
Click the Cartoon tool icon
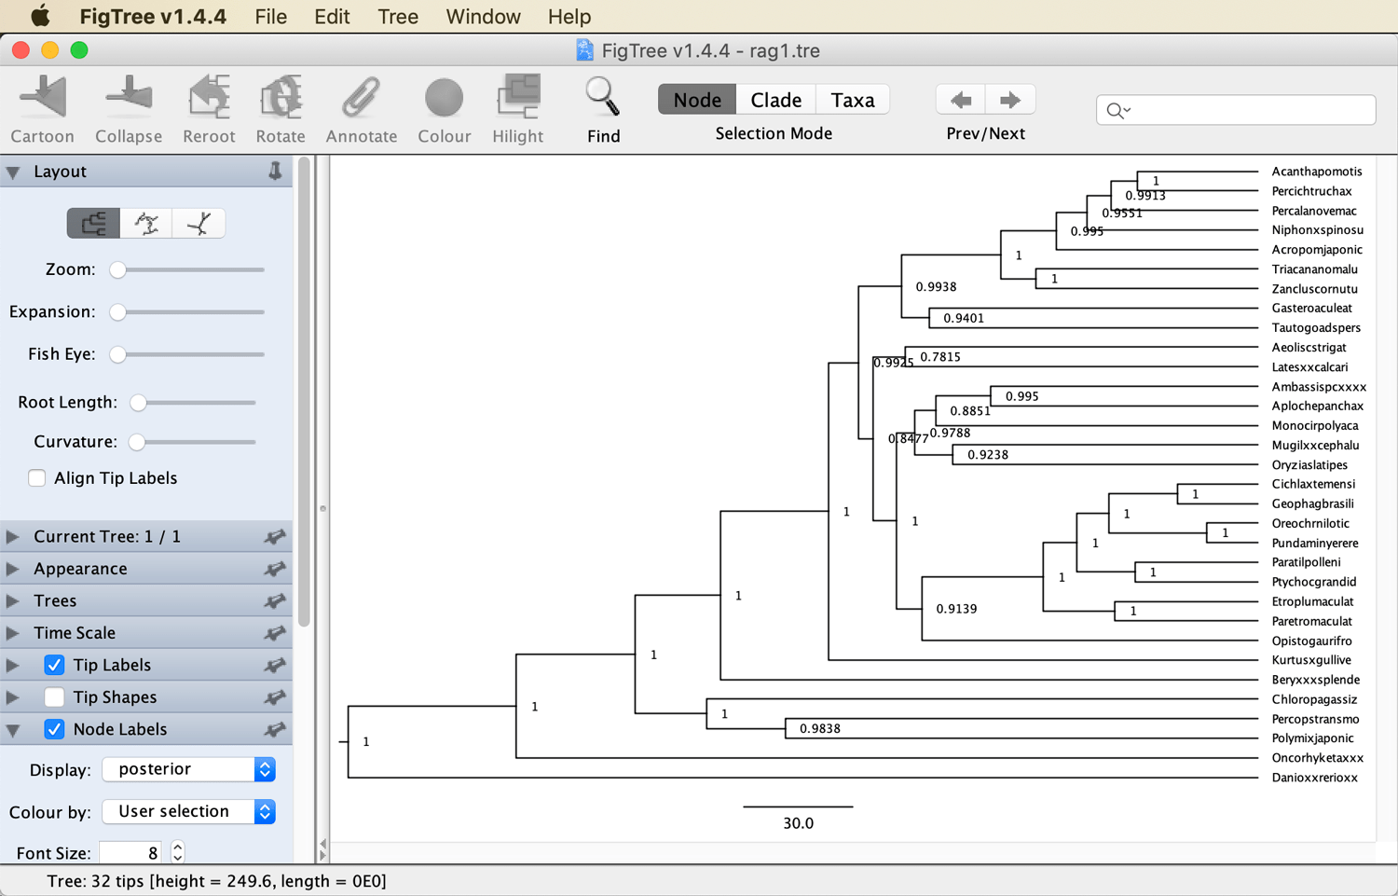tap(43, 98)
